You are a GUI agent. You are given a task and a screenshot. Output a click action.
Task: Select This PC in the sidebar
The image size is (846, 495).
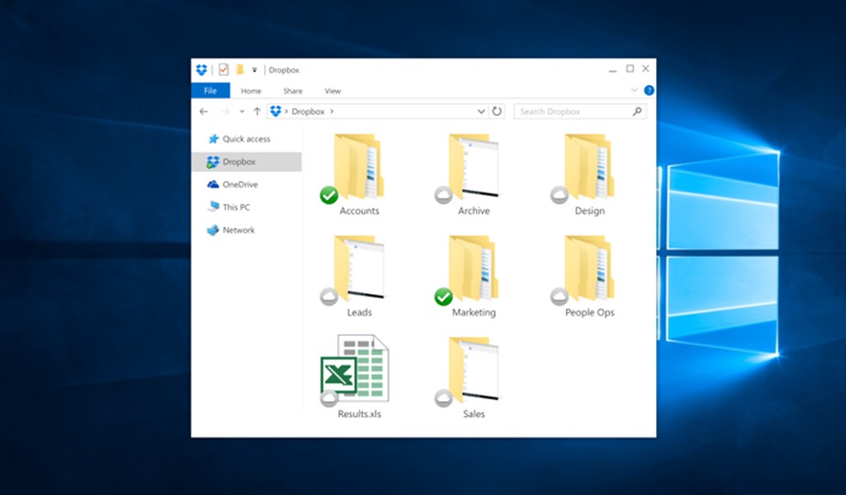236,207
